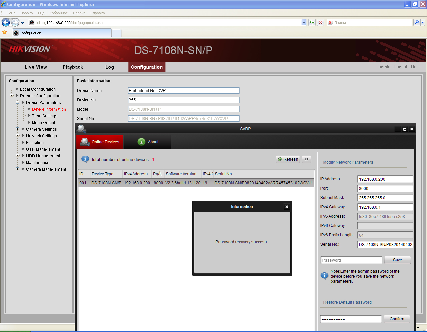Open the Справка menu
The image size is (427, 332).
pyautogui.click(x=97, y=13)
